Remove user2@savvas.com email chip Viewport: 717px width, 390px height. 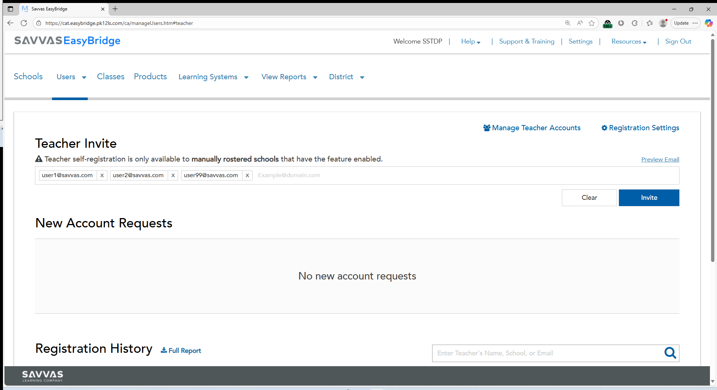coord(173,175)
